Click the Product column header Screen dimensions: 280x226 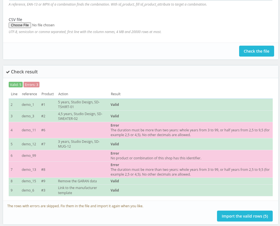point(48,94)
